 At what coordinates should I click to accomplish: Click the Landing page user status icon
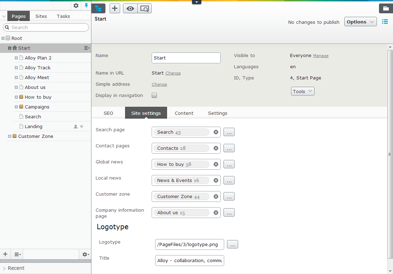click(x=75, y=126)
